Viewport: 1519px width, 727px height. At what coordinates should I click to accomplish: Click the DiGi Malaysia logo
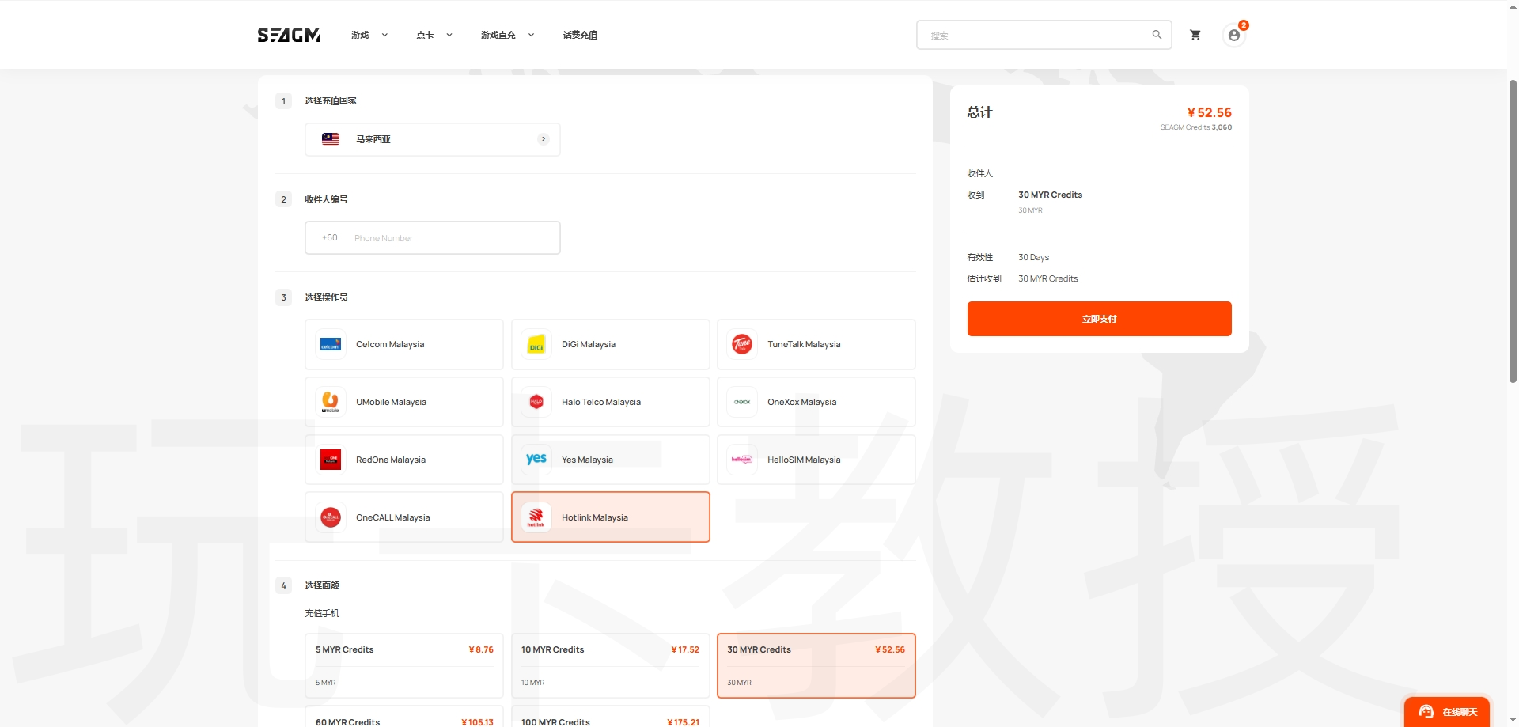coord(536,344)
